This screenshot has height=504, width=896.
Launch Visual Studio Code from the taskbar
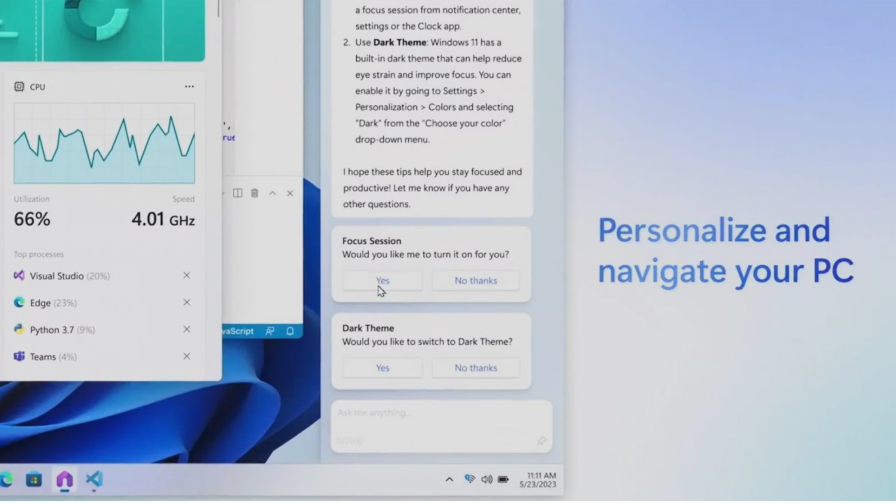(x=94, y=480)
